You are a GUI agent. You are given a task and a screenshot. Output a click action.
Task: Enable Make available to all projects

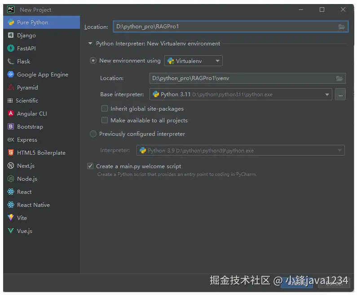pos(105,120)
